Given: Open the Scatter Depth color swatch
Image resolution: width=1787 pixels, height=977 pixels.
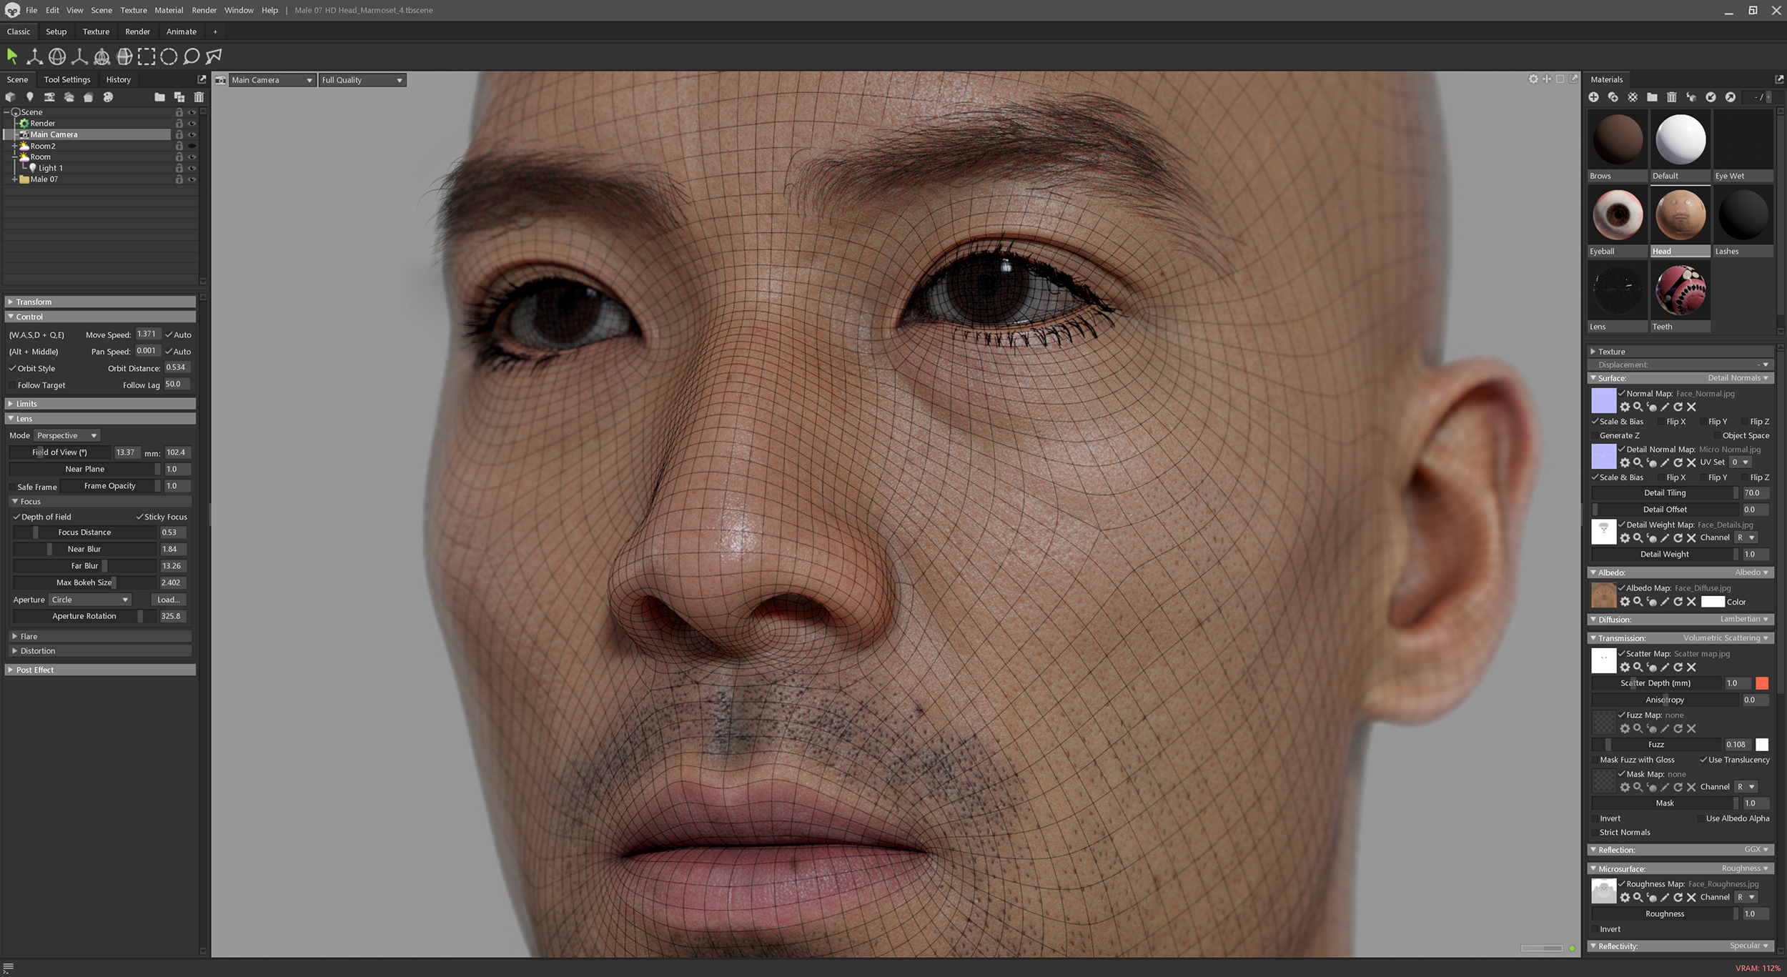Looking at the screenshot, I should coord(1763,683).
